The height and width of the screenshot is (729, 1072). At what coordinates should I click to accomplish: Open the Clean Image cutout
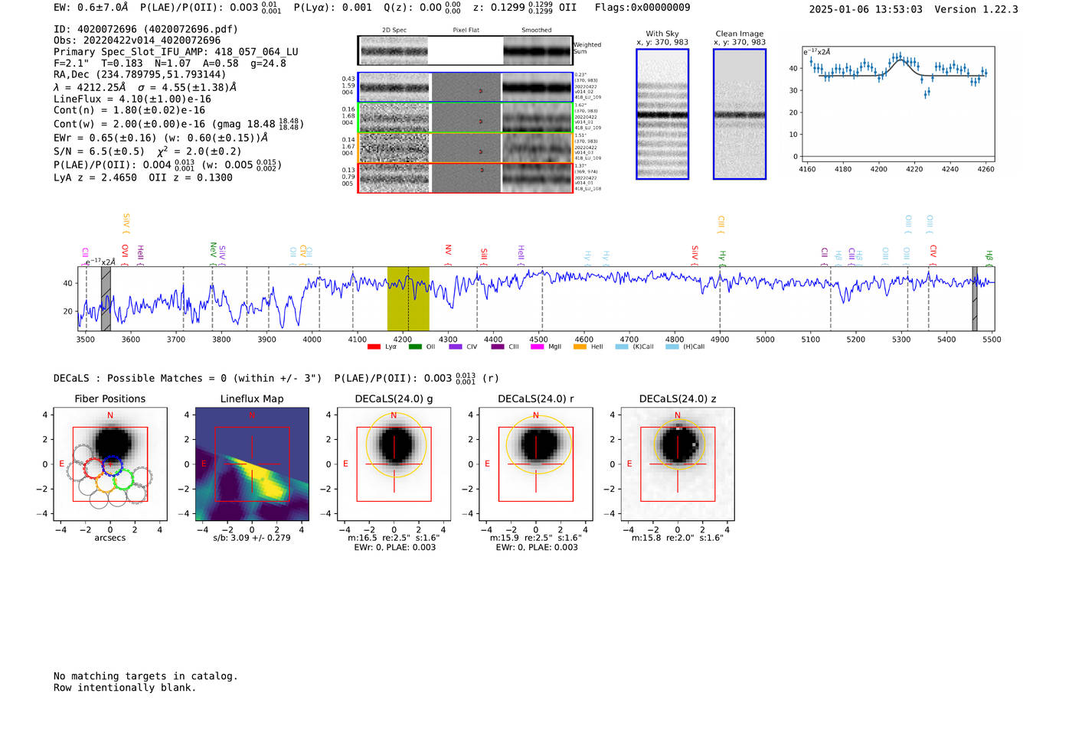tap(740, 114)
